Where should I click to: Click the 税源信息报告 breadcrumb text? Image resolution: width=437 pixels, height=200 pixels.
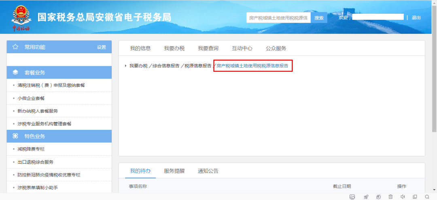[198, 66]
